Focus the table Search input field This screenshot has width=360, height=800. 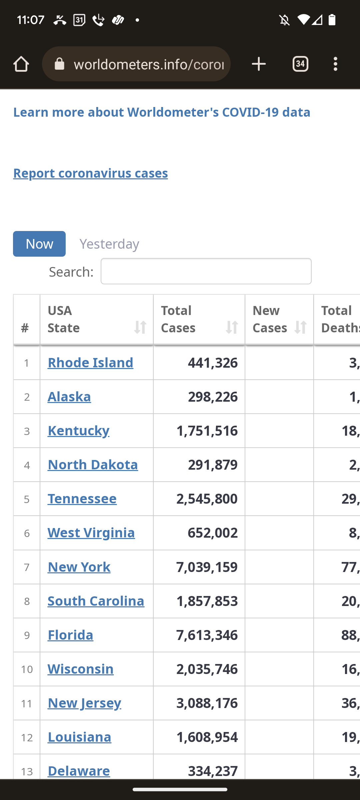[206, 271]
